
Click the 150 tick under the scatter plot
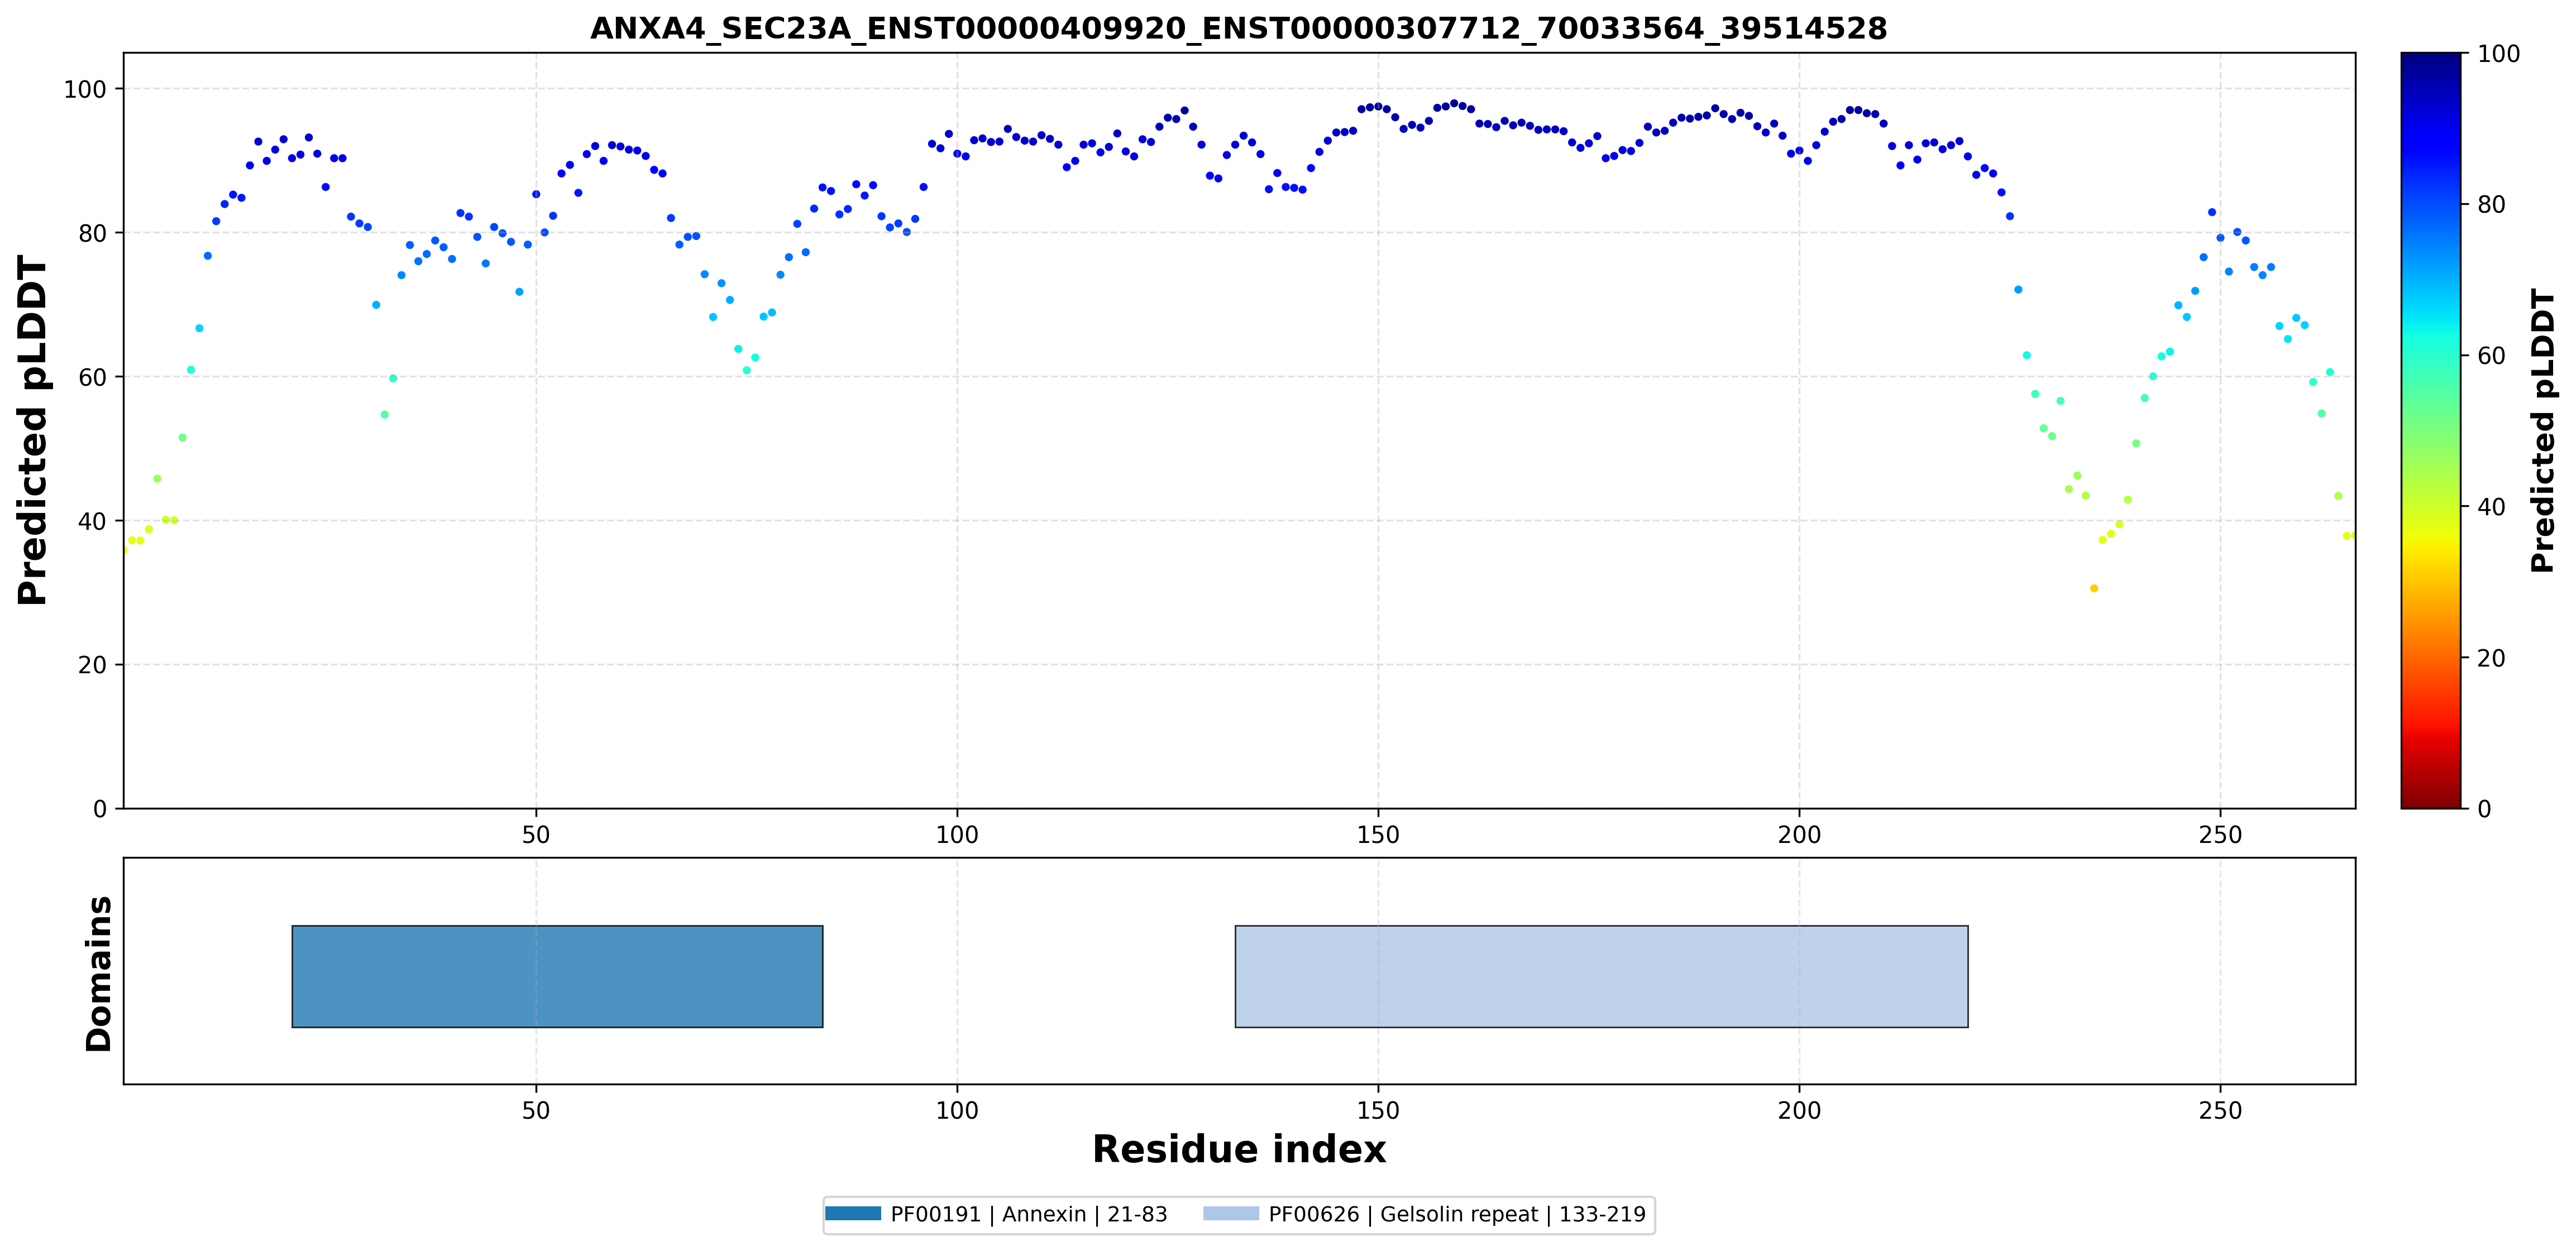coord(1378,834)
